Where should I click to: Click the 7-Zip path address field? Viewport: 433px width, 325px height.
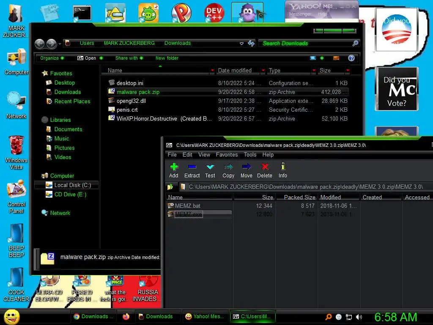[306, 187]
